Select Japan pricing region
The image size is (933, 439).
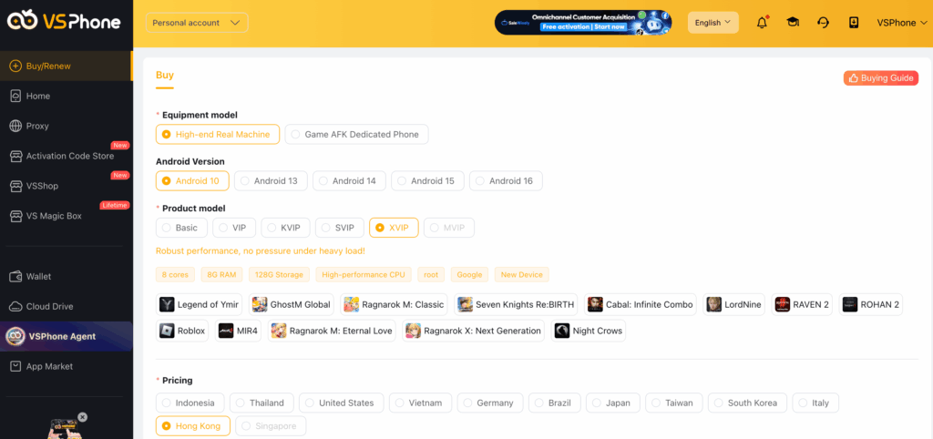[x=613, y=403]
